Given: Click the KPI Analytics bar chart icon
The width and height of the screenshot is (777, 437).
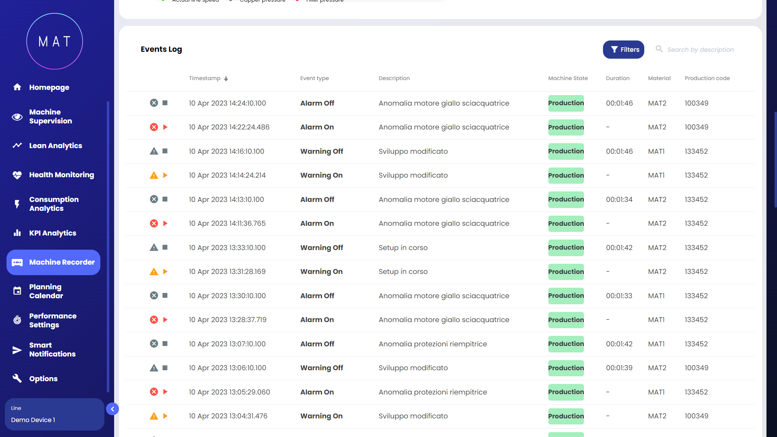Looking at the screenshot, I should point(17,233).
